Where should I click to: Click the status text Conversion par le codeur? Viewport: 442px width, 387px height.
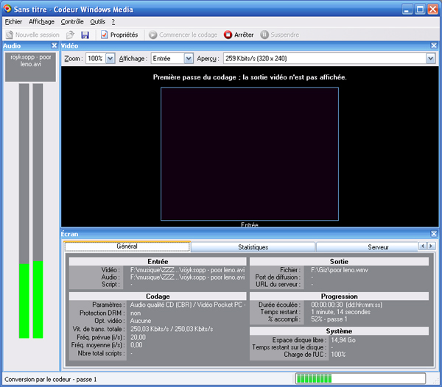50,380
